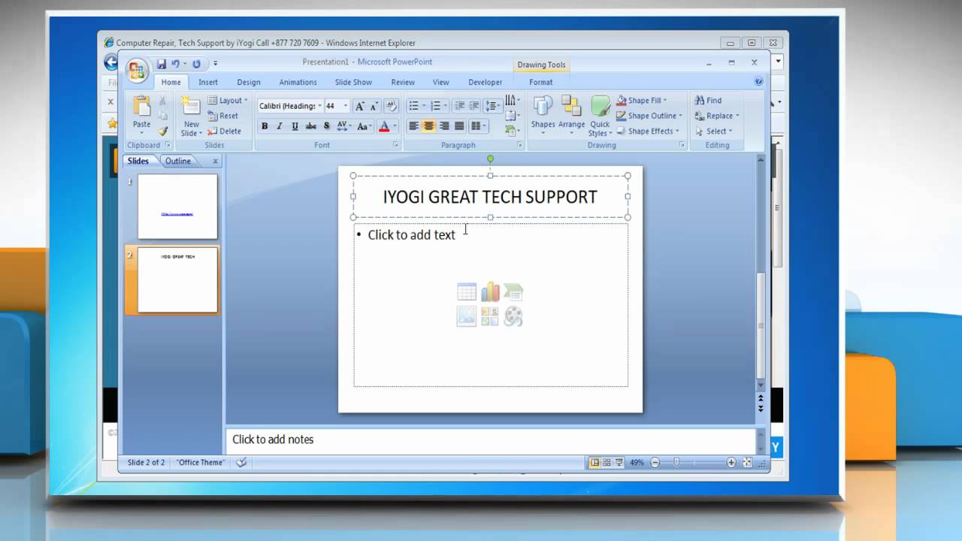Copy the selection to clipboard
Screen dimensions: 962x541
[162, 116]
